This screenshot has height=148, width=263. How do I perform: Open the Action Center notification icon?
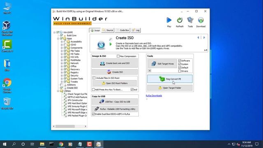pos(256,144)
